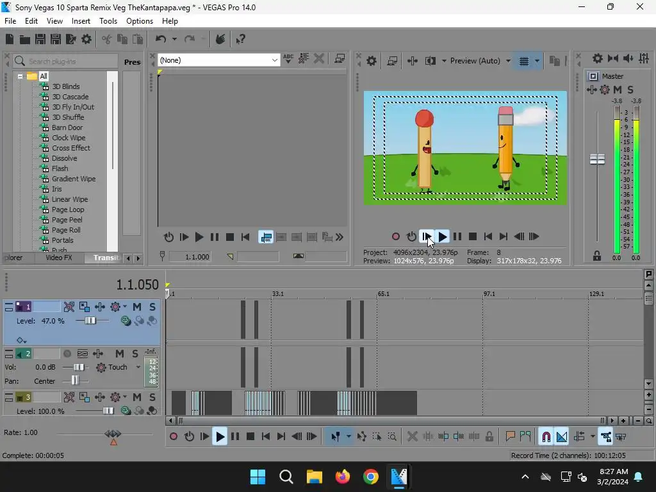Select the Gradient Wipe transition
The image size is (656, 492).
[x=74, y=179]
